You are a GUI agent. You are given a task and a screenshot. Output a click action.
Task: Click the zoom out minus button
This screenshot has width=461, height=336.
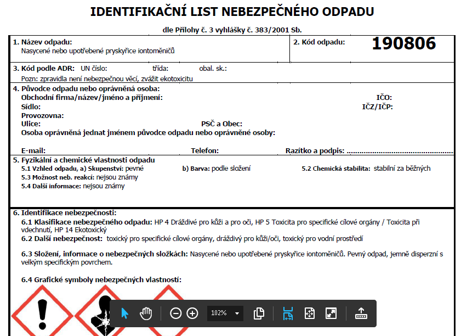coord(175,313)
